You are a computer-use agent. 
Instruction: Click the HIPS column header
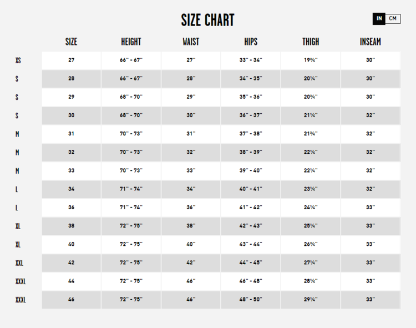(251, 42)
